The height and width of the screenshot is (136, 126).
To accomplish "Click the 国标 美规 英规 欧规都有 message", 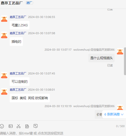I will [x=30, y=98].
